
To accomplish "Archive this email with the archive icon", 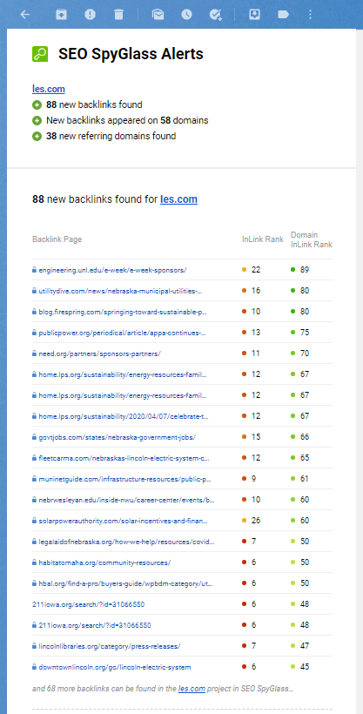I will tap(61, 15).
